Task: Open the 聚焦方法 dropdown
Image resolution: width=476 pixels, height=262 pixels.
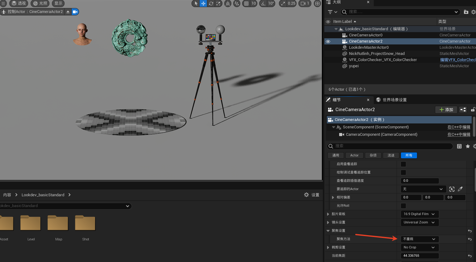Action: click(419, 239)
